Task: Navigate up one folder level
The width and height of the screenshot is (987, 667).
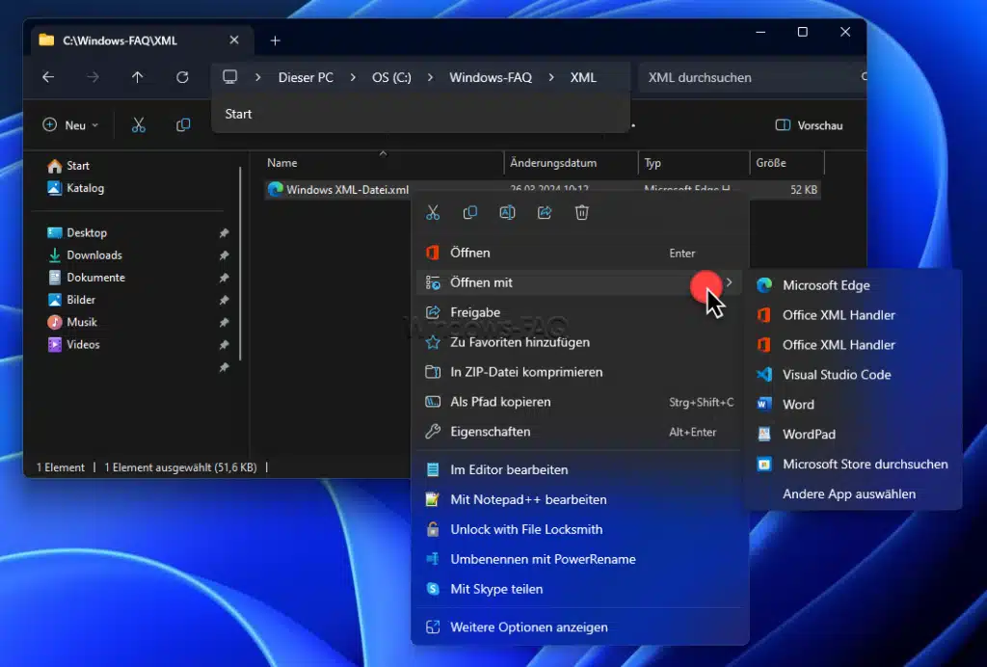Action: point(137,77)
